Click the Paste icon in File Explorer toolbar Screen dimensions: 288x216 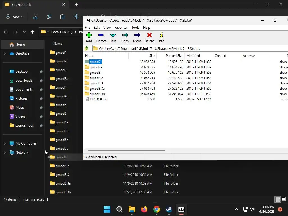click(62, 17)
